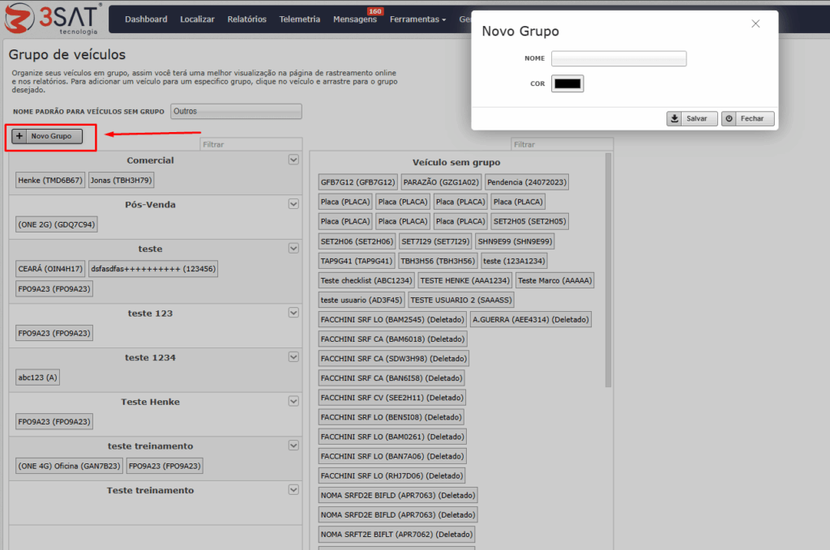
Task: Click the left groups Filtrar field
Action: [251, 144]
